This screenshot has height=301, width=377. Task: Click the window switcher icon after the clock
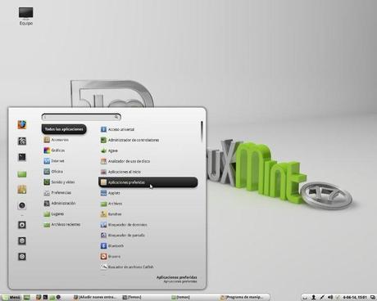point(373,297)
